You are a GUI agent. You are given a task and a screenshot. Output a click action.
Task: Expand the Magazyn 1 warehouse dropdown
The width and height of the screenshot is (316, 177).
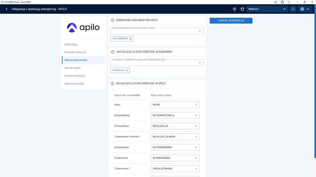[x=267, y=9]
